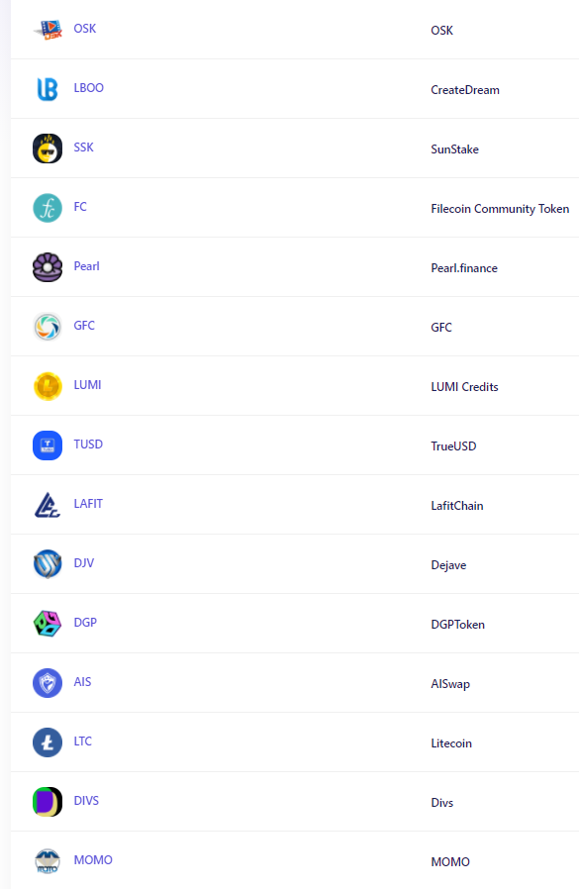Select the Filecoin Community Token name
This screenshot has height=889, width=579.
coord(500,209)
